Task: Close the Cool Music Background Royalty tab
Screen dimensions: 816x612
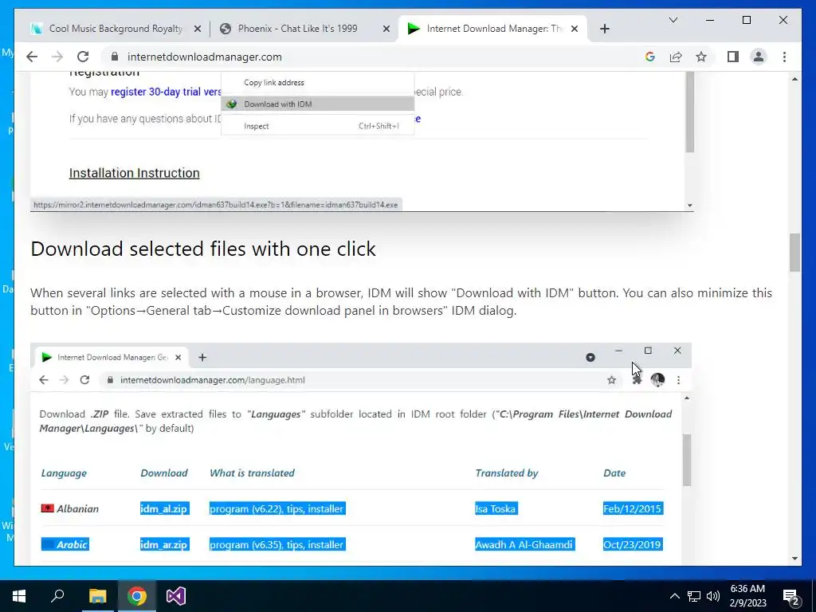Action: tap(198, 29)
